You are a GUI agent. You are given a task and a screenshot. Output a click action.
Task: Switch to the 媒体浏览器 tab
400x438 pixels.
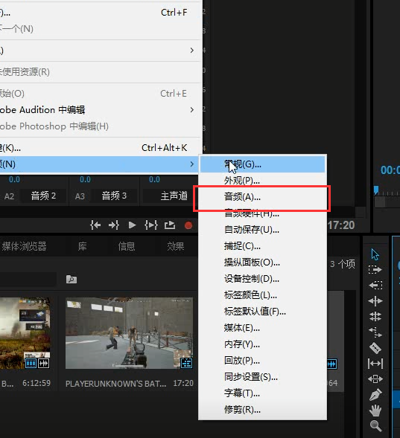click(24, 246)
